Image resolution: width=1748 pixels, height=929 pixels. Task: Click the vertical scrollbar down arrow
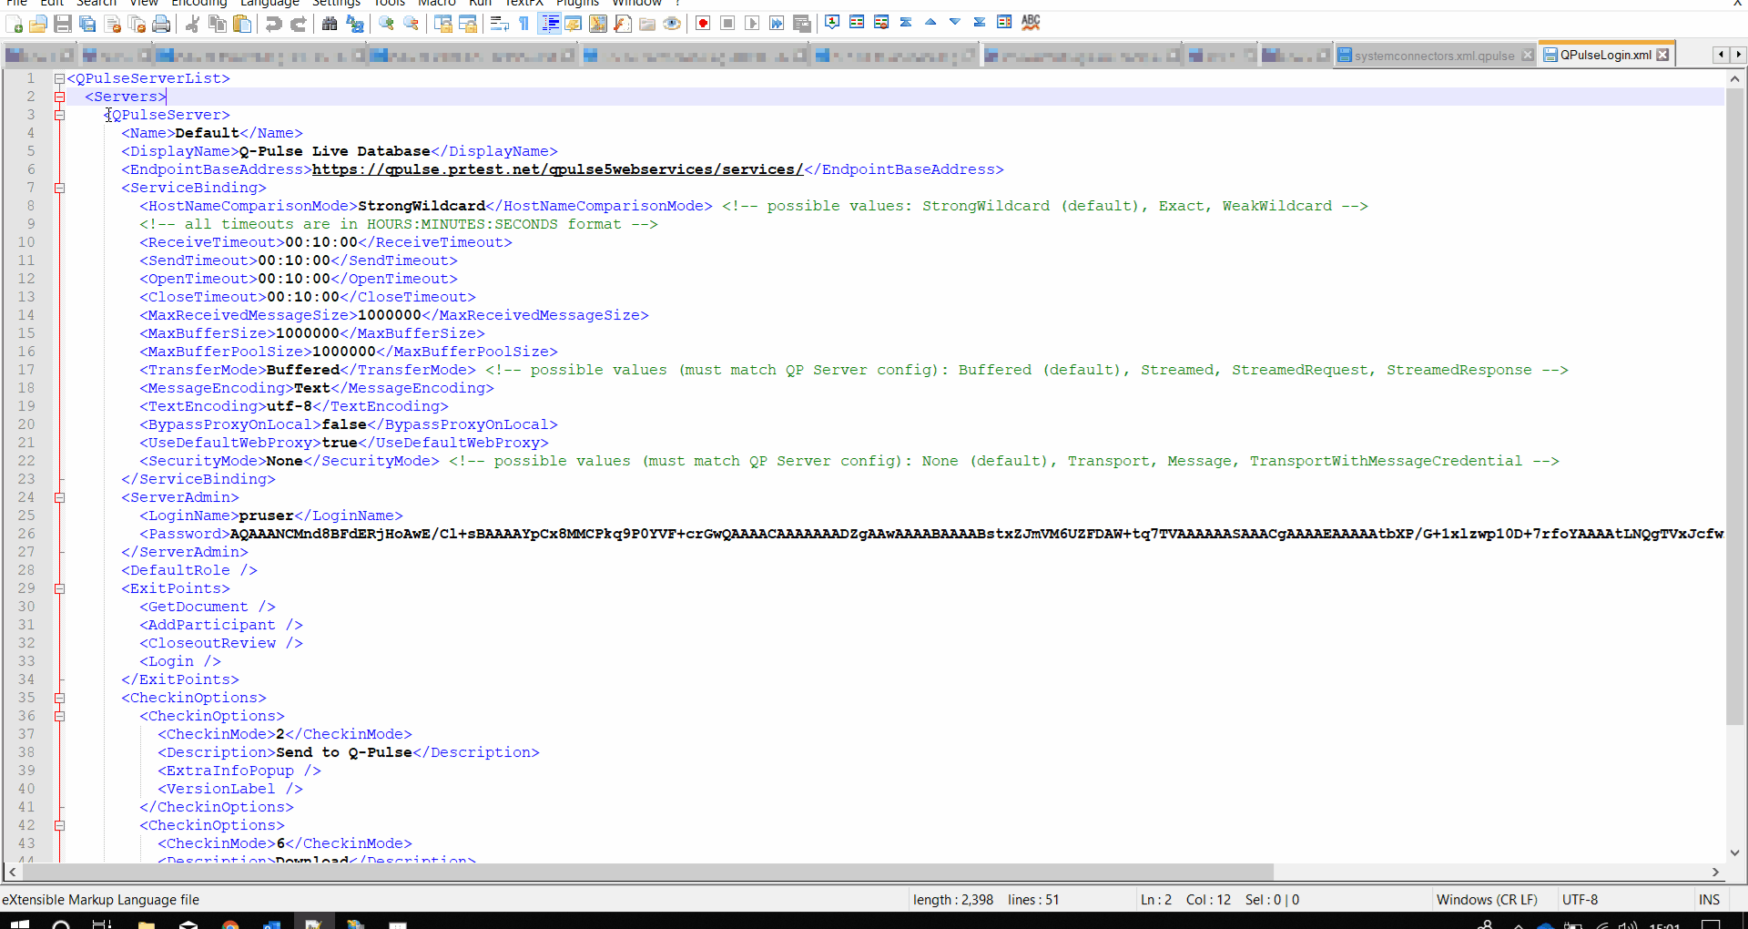pyautogui.click(x=1734, y=853)
